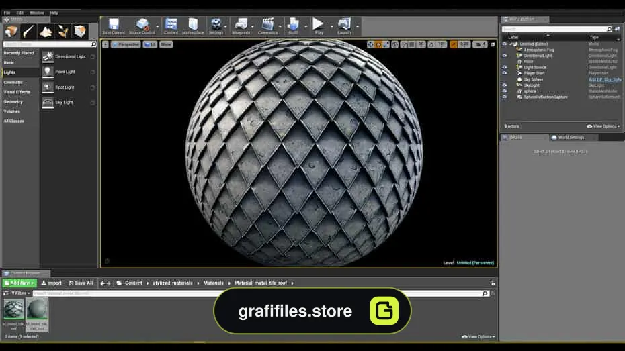625x351 pixels.
Task: Hide the SphereReflectionCapture via eye icon
Action: click(505, 97)
